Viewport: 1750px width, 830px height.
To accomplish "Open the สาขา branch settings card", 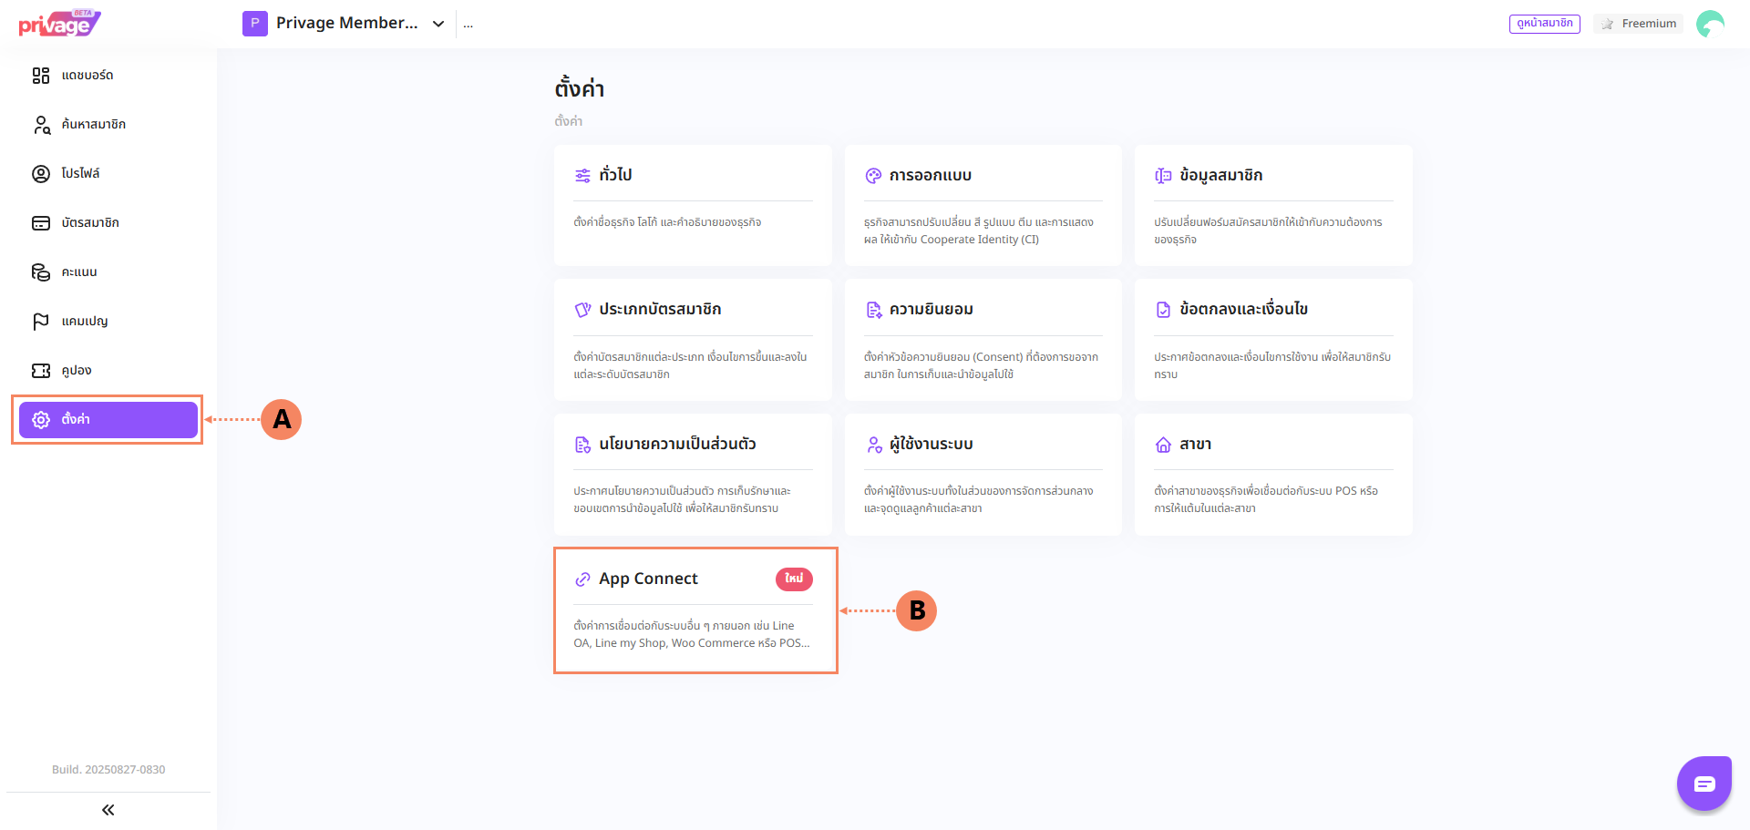I will [1272, 475].
